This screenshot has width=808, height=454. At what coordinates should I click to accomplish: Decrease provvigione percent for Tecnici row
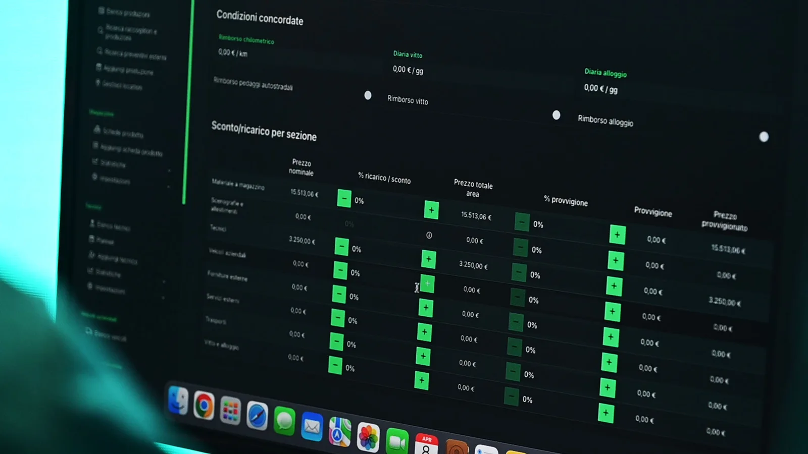point(519,272)
